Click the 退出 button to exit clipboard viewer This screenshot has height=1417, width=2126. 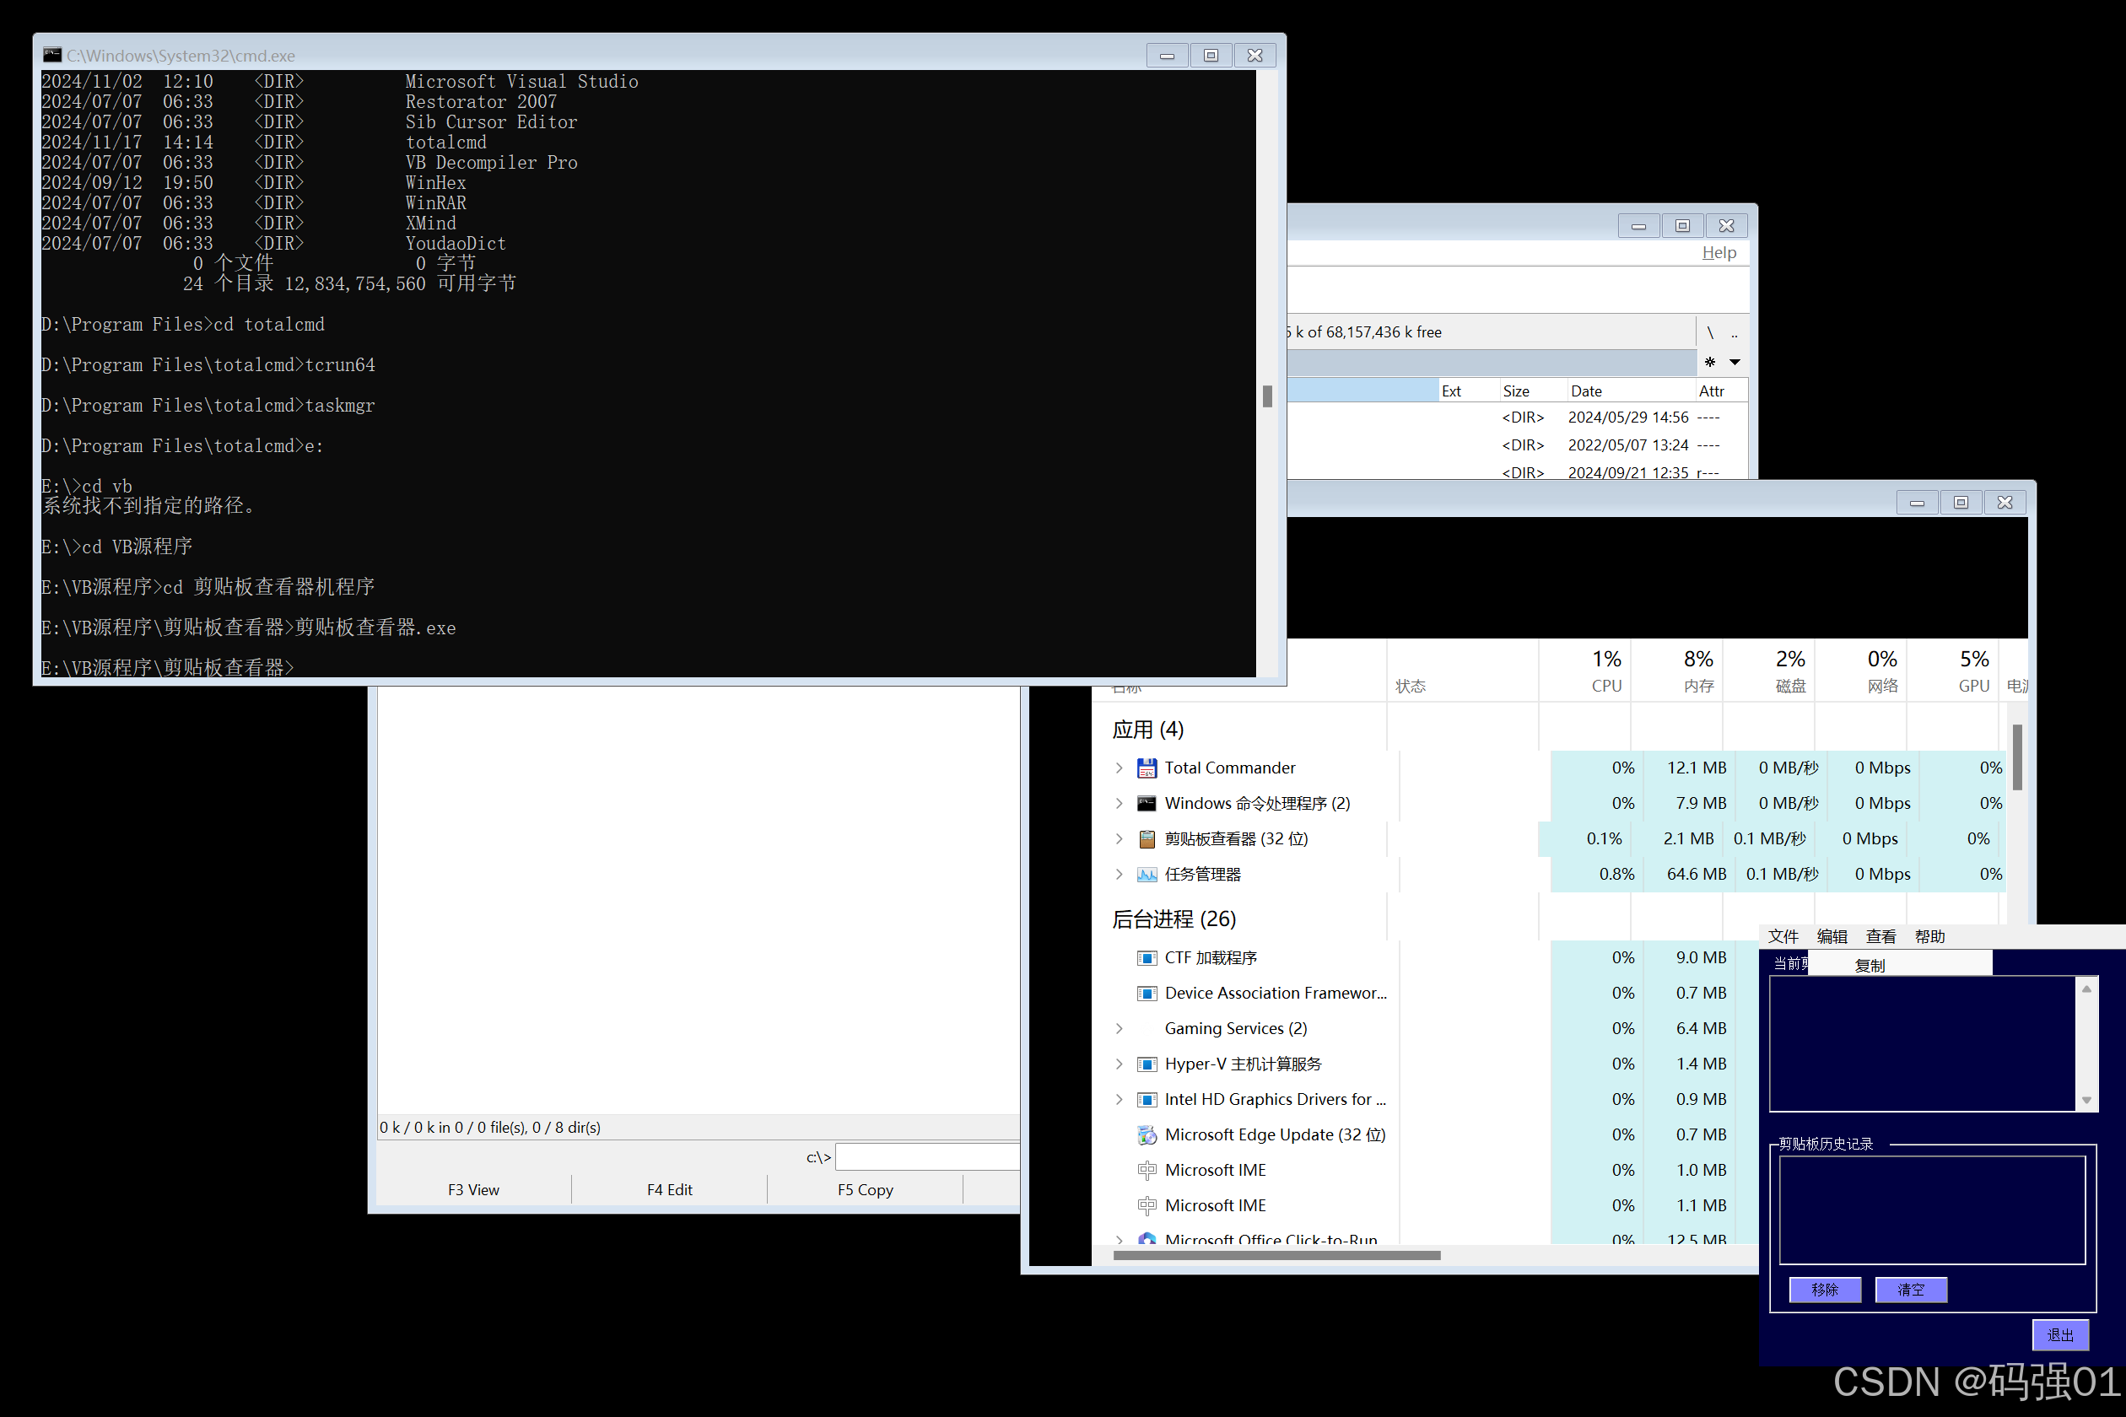pos(2061,1334)
